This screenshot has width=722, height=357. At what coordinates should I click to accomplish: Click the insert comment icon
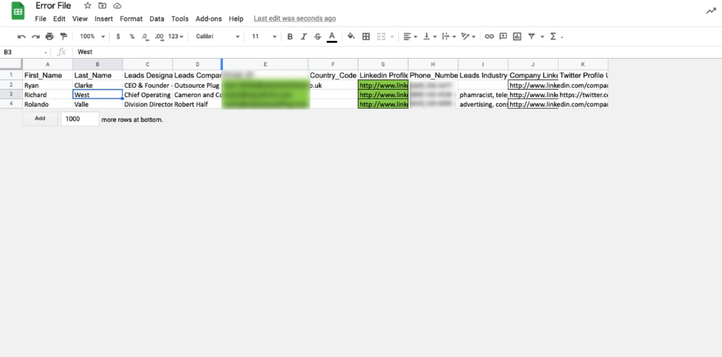503,36
